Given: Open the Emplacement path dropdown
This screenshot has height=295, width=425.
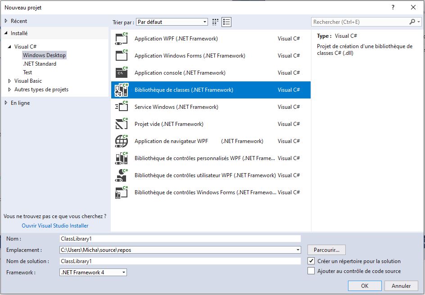Looking at the screenshot, I should coord(298,250).
